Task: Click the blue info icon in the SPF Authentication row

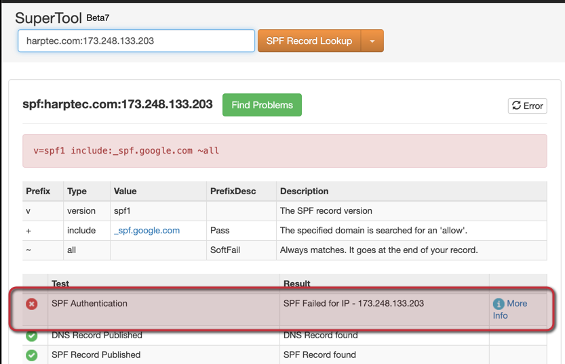Action: 499,304
